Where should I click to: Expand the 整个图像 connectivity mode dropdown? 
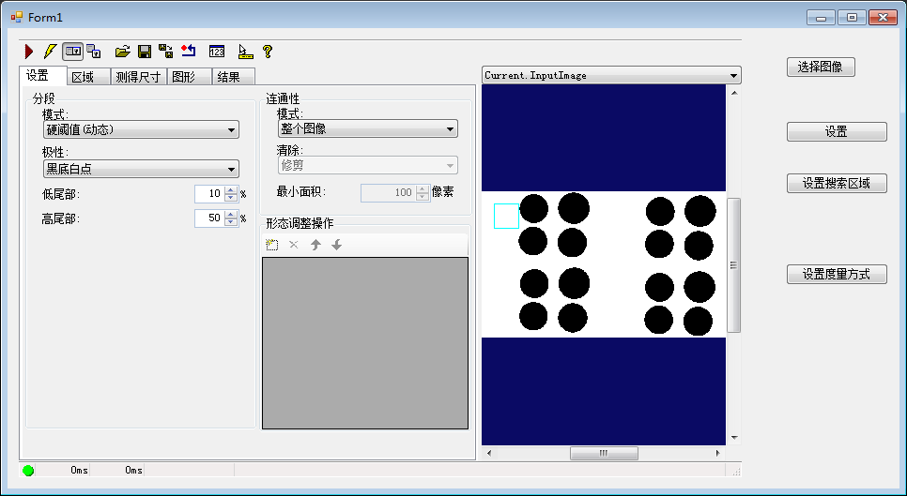pyautogui.click(x=367, y=129)
